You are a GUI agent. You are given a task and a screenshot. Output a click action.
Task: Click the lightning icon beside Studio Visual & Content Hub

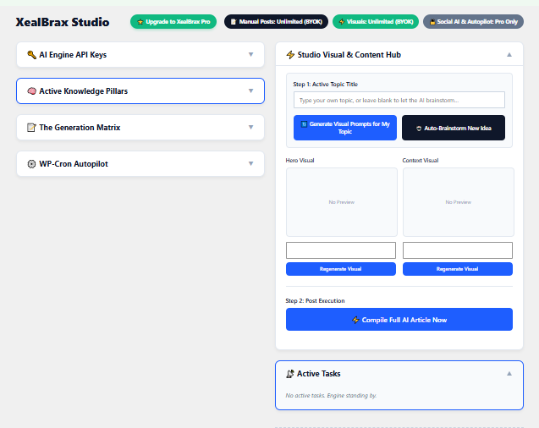pos(290,55)
